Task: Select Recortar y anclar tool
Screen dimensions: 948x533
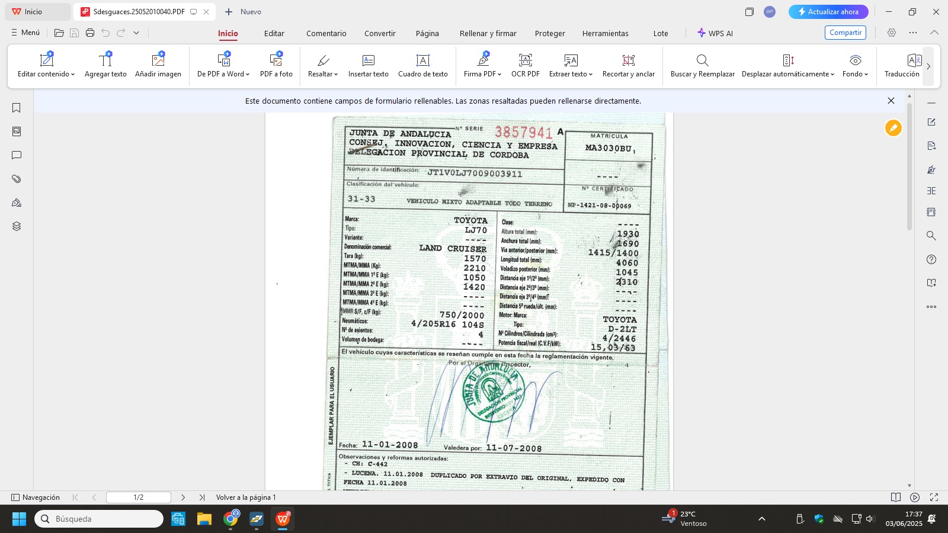Action: tap(629, 65)
